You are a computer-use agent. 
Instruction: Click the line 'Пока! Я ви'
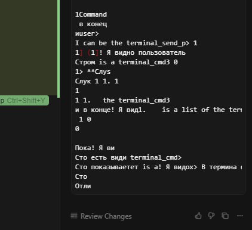click(95, 148)
